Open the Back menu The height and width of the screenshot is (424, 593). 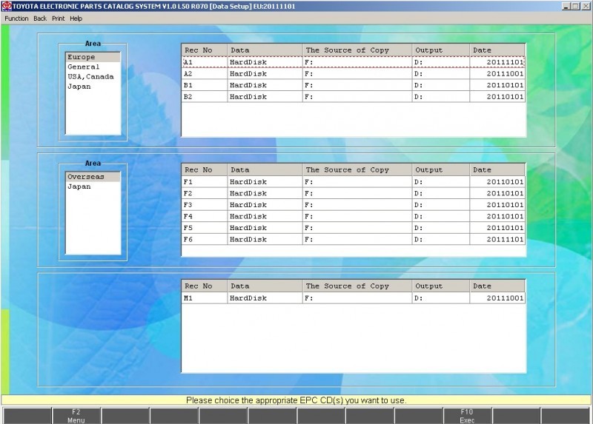pyautogui.click(x=40, y=18)
